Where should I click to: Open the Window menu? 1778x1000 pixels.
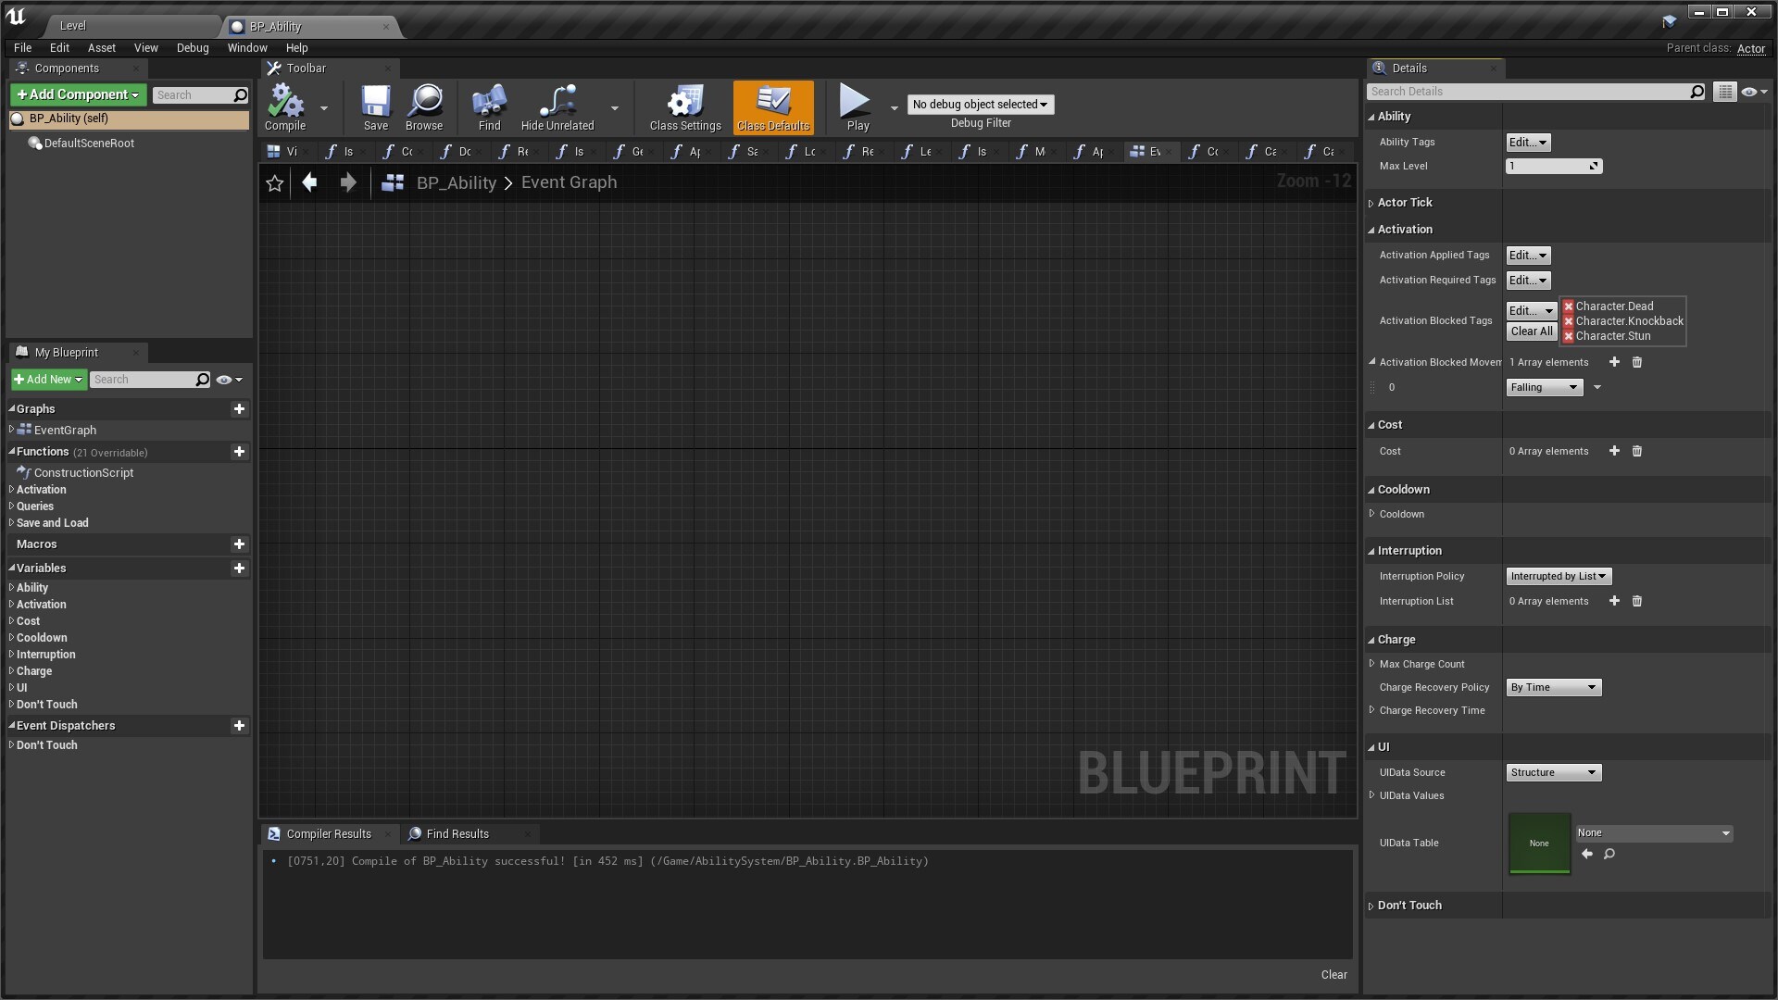click(x=246, y=47)
